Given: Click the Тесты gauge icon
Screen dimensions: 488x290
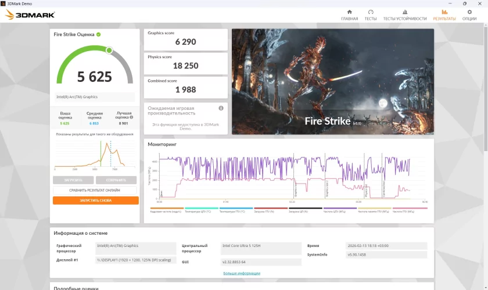Looking at the screenshot, I should click(371, 12).
